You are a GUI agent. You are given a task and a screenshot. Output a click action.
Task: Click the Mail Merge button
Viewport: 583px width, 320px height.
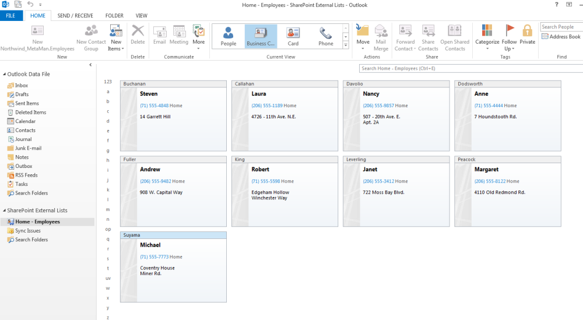tap(381, 38)
